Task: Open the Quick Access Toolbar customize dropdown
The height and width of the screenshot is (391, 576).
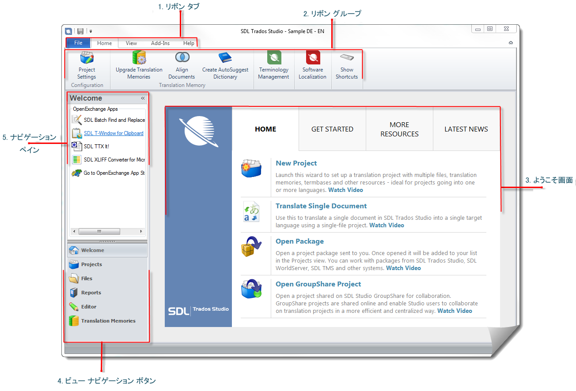Action: click(x=91, y=31)
